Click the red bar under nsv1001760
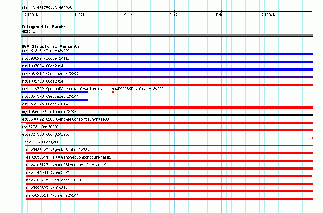The height and width of the screenshot is (213, 323). tap(167, 85)
